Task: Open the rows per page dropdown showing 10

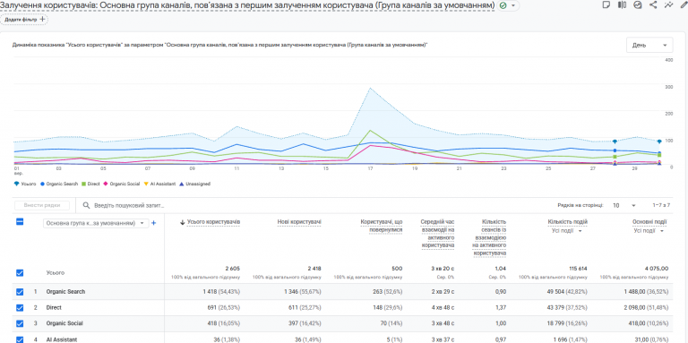Action: coord(623,205)
